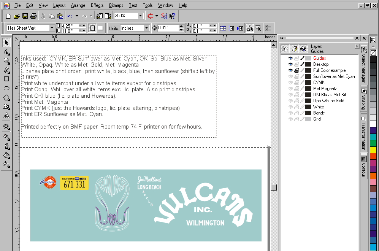
Task: Switch to the Contour docker tab
Action: click(364, 166)
